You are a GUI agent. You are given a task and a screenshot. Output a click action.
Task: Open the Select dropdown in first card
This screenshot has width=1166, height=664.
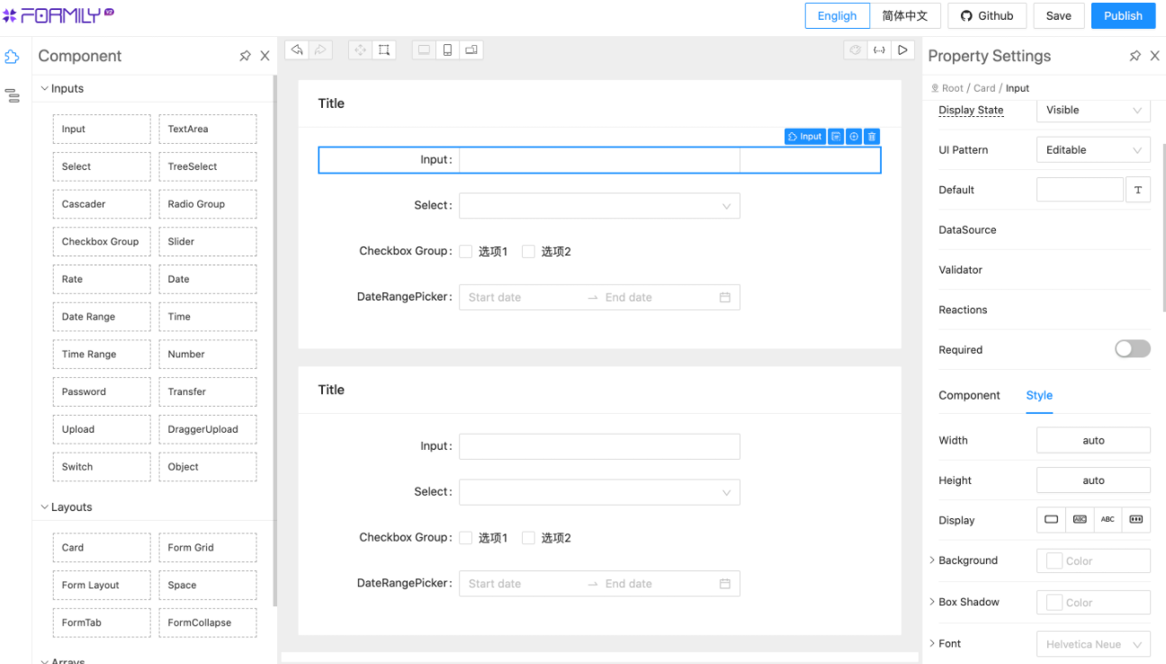599,206
